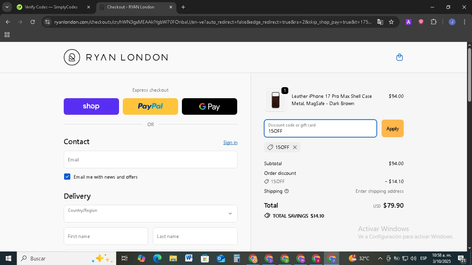
Task: Remove the 15OFF discount tag
Action: (x=295, y=147)
